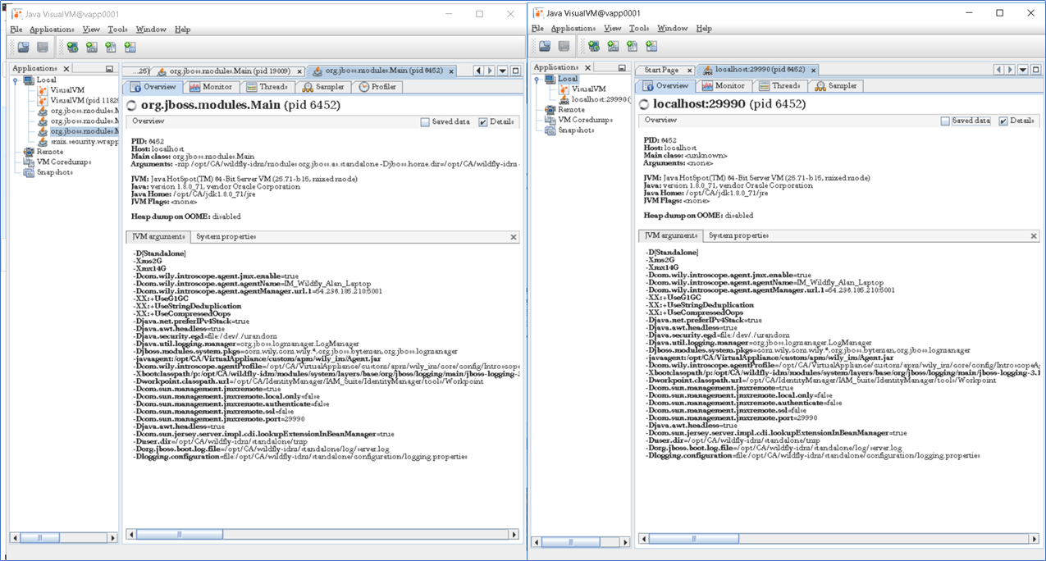
Task: Open Window menu in right window
Action: pyautogui.click(x=672, y=28)
